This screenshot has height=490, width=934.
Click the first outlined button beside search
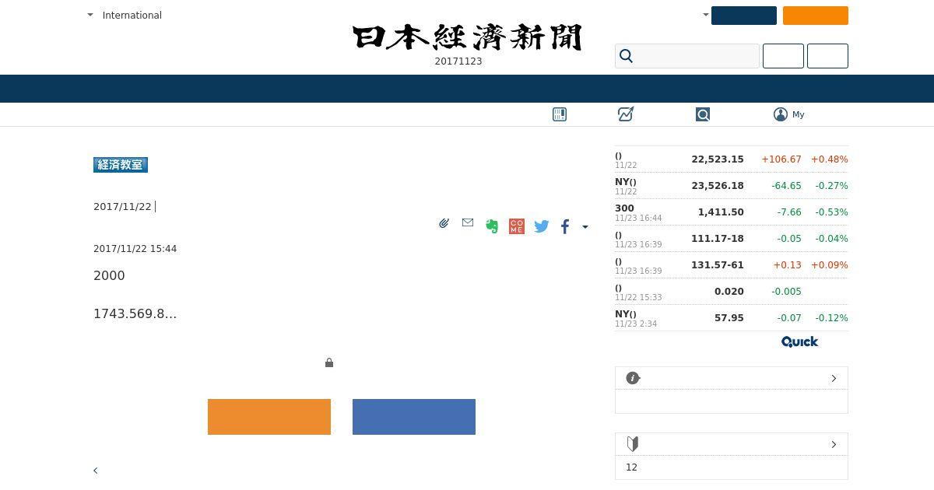(x=783, y=56)
